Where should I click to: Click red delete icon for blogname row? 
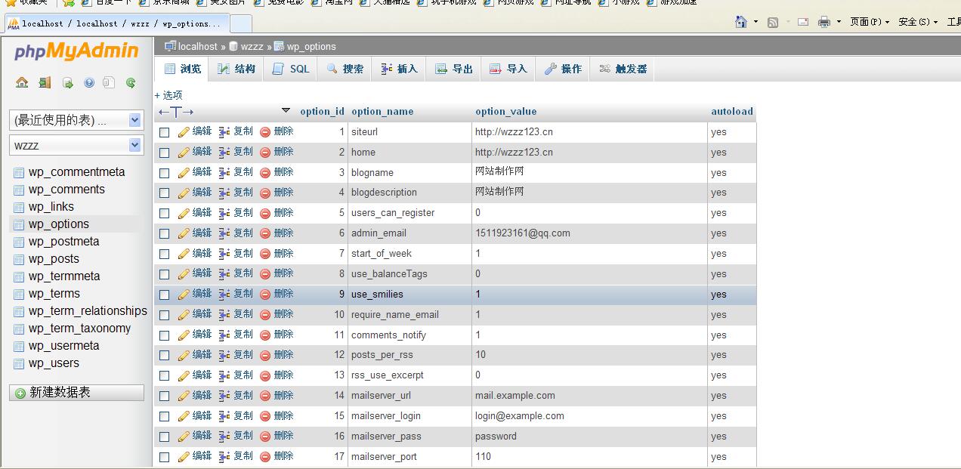(265, 173)
